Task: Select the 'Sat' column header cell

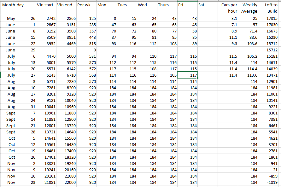Action: click(207, 5)
